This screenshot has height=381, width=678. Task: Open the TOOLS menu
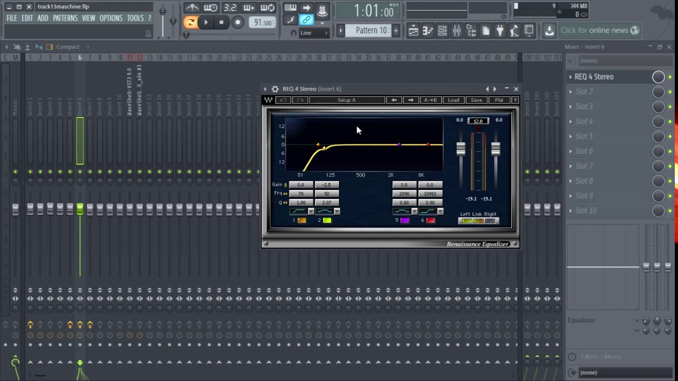pos(135,18)
